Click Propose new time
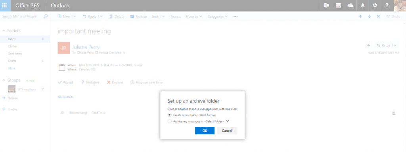 (x=147, y=83)
